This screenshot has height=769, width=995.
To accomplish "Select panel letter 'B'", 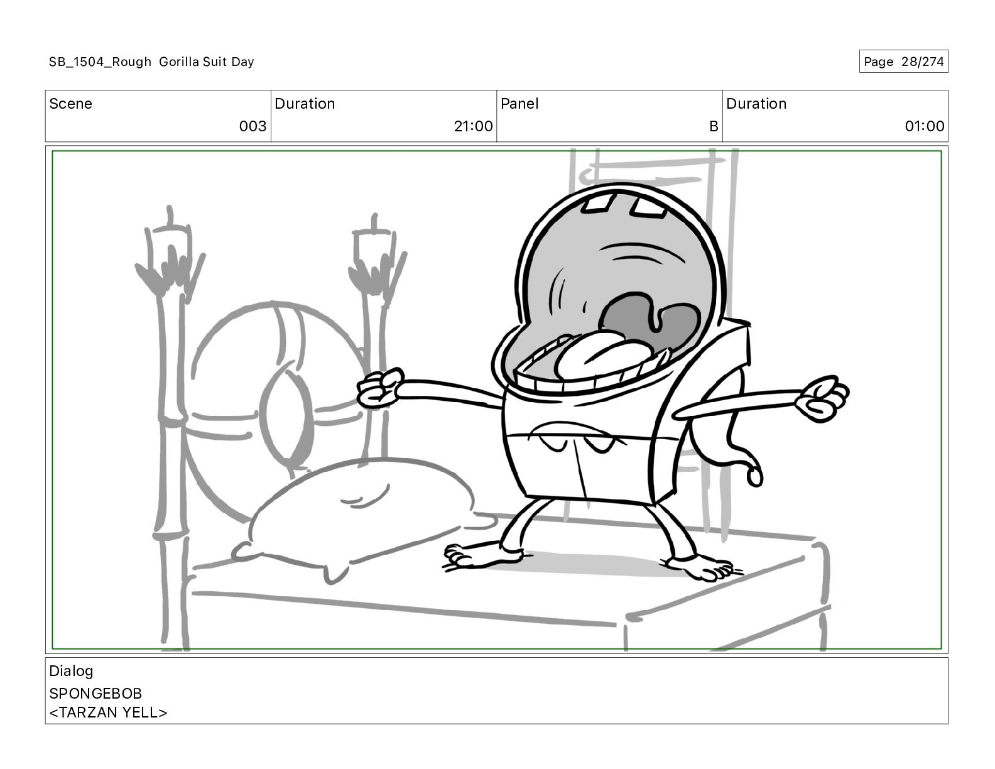I will coord(714,126).
